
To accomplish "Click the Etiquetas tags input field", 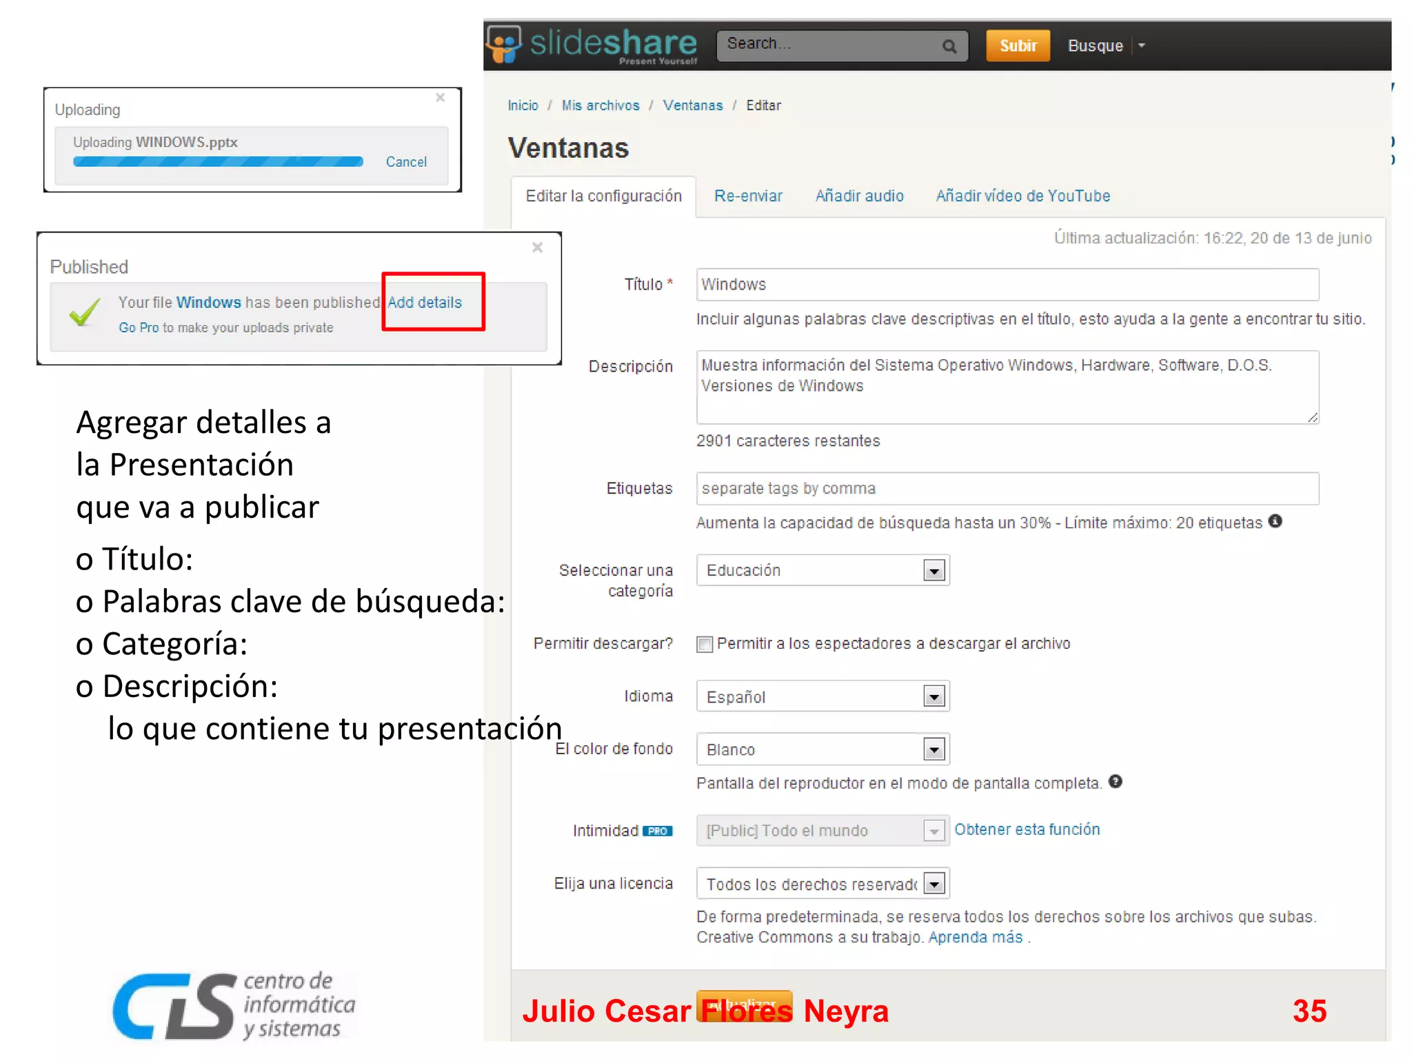I will [1007, 488].
